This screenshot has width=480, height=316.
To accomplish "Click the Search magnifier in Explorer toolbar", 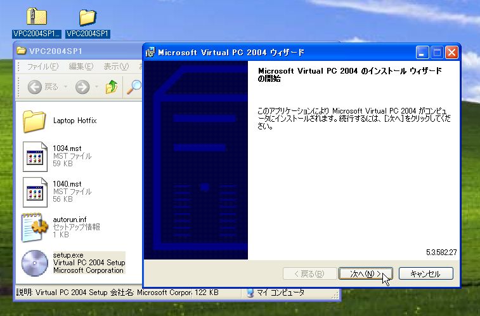I will coord(134,87).
